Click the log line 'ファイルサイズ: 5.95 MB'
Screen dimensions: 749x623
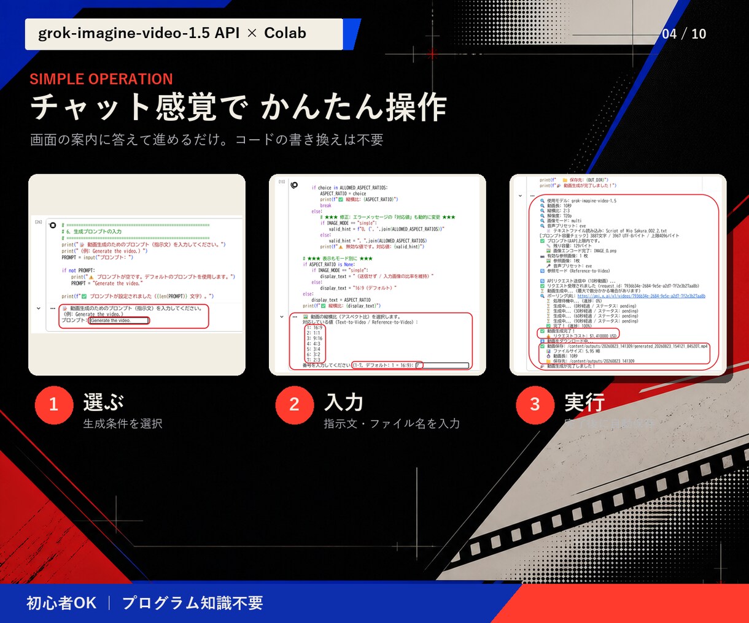[572, 351]
